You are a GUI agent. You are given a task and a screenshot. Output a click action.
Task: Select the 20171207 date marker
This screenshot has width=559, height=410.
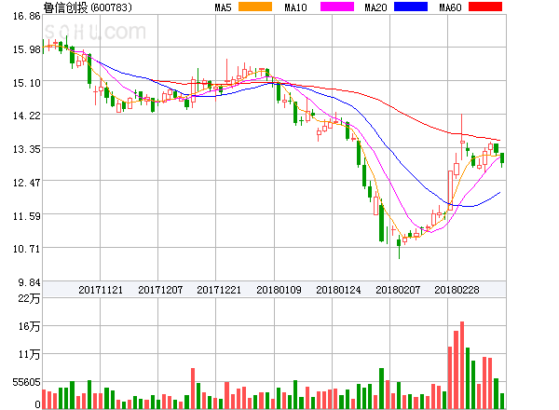pyautogui.click(x=160, y=290)
